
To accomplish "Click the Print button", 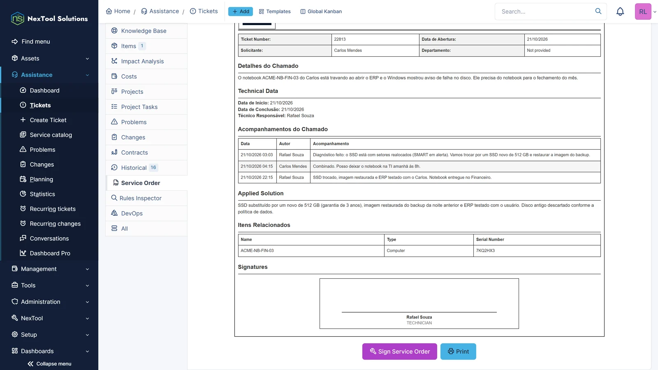I will click(x=458, y=351).
